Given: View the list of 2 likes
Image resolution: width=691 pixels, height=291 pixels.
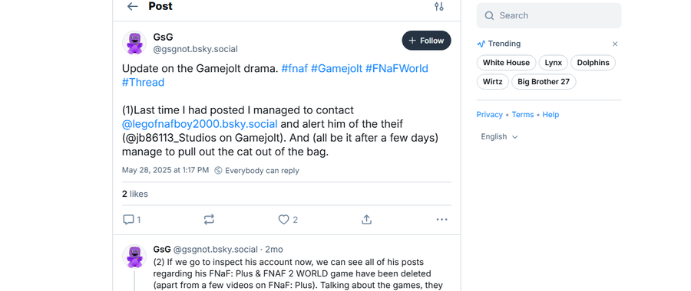Looking at the screenshot, I should coord(135,194).
